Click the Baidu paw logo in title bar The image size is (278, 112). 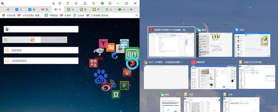click(3, 3)
